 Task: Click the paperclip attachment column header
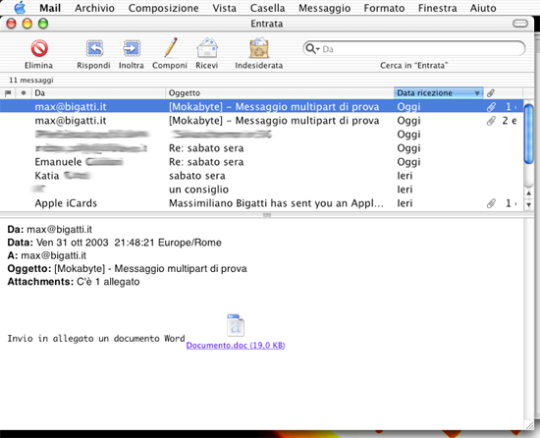click(x=491, y=93)
